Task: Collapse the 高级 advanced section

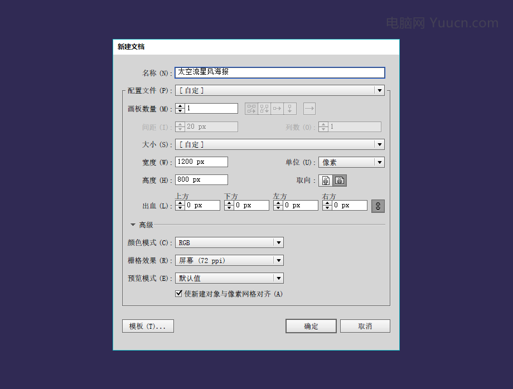Action: click(x=133, y=225)
